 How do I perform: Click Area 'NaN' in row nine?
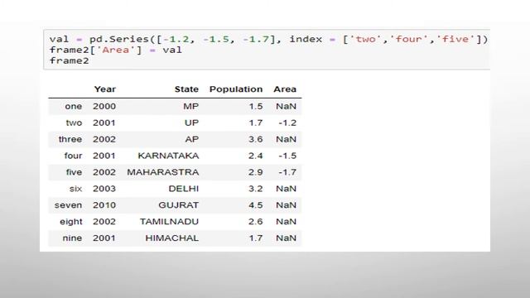(287, 238)
